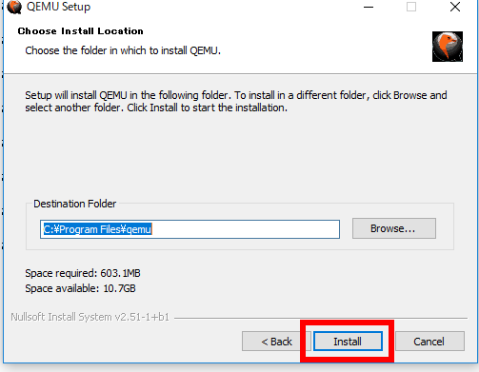The width and height of the screenshot is (479, 372).
Task: Click the Install button
Action: pyautogui.click(x=348, y=342)
